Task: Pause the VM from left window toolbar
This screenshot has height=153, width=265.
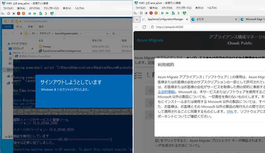Action: pyautogui.click(x=30, y=14)
